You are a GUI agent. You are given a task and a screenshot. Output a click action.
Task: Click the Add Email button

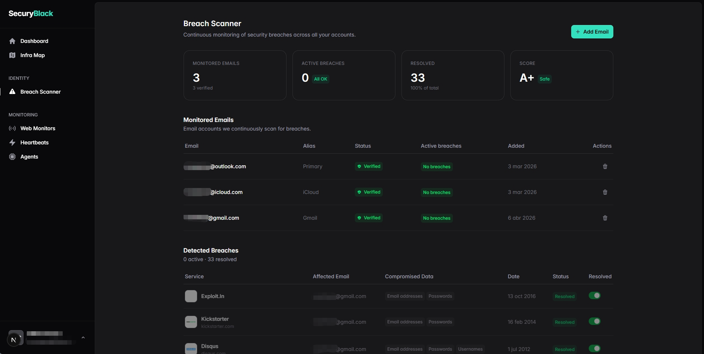click(x=592, y=32)
